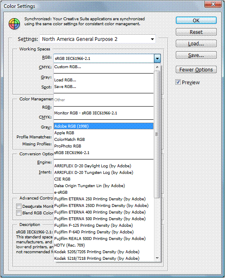Viewport: 225px width, 278px height.
Task: Click the synchronized color wheel icon
Action: pos(14,24)
